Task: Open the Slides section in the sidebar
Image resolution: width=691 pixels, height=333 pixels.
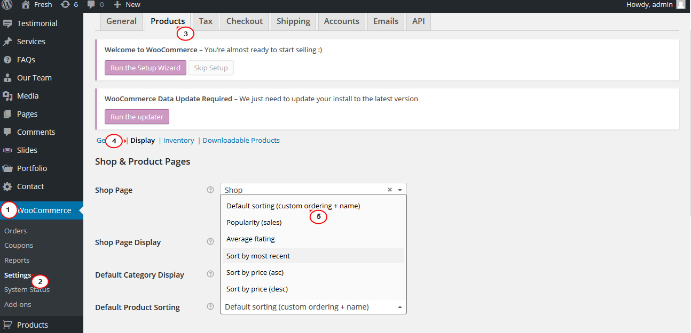Action: (x=27, y=150)
